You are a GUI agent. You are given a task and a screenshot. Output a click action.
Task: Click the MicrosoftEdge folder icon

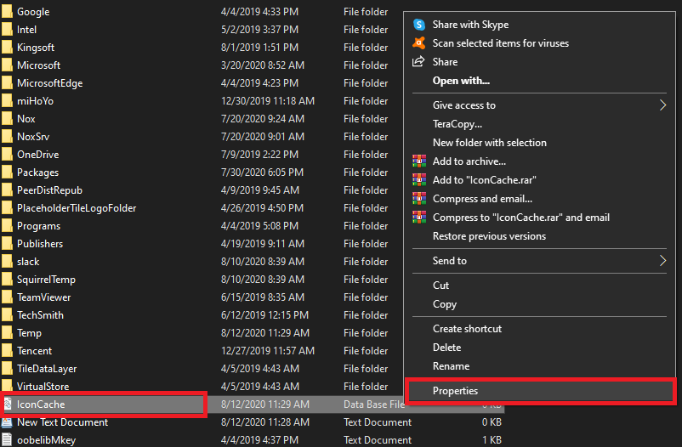tap(7, 83)
